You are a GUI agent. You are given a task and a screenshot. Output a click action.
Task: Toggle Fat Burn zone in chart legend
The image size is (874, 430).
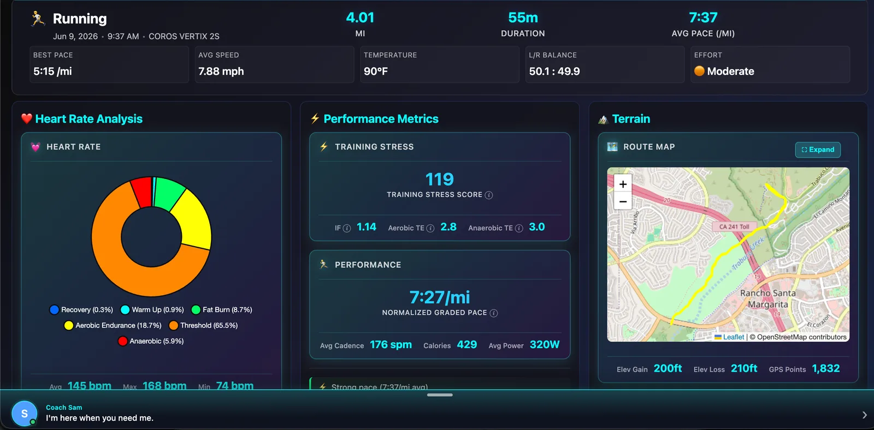coord(222,310)
